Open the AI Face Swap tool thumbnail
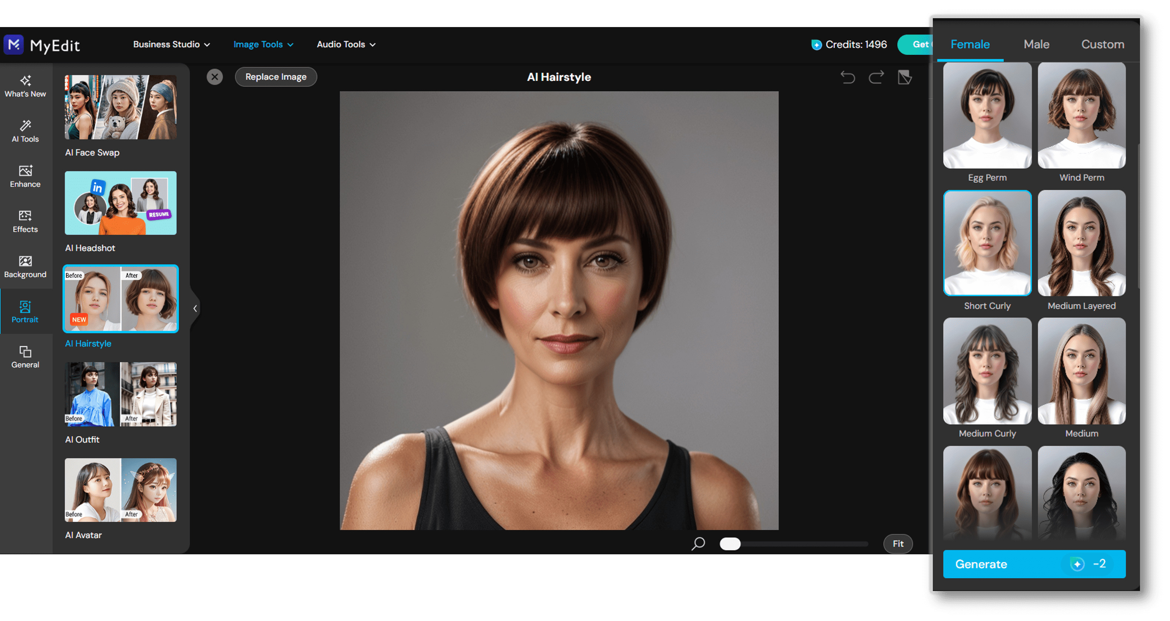This screenshot has width=1170, height=621. click(x=120, y=107)
